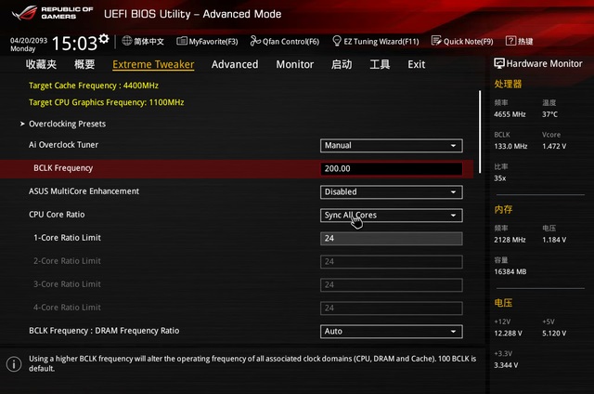Click the settings list vertical scrollbar
This screenshot has height=394, width=594.
pyautogui.click(x=480, y=132)
